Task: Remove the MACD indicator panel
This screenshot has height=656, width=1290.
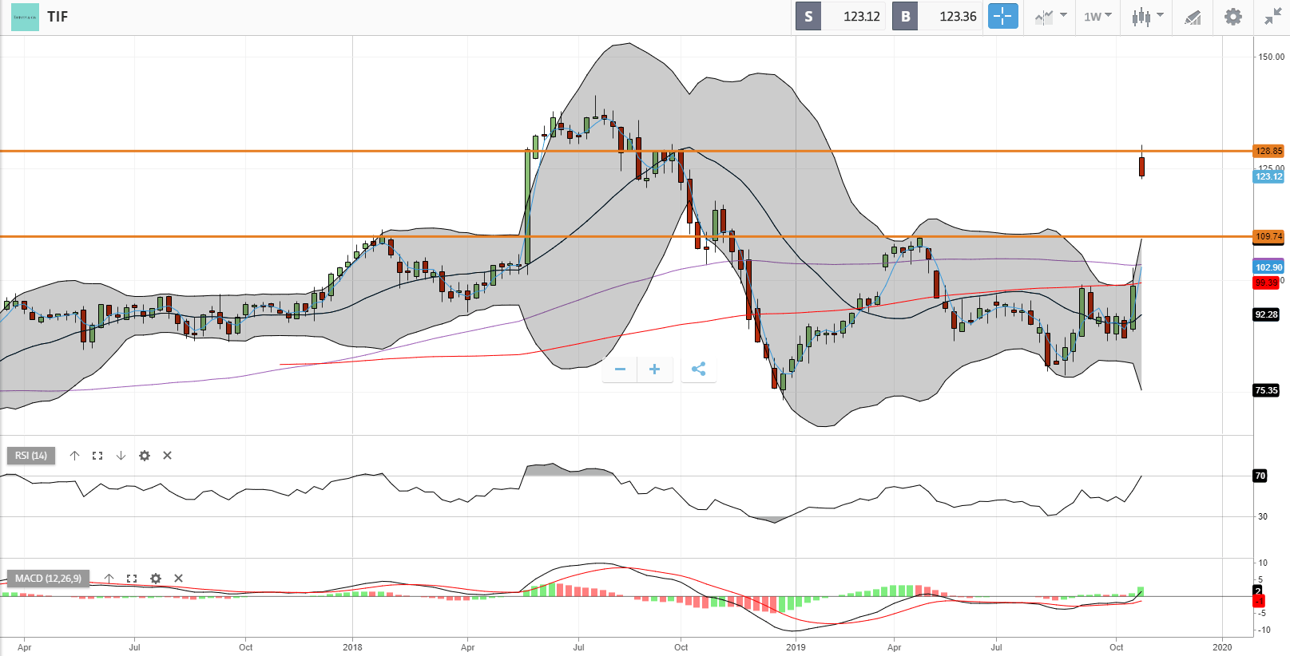Action: point(178,579)
